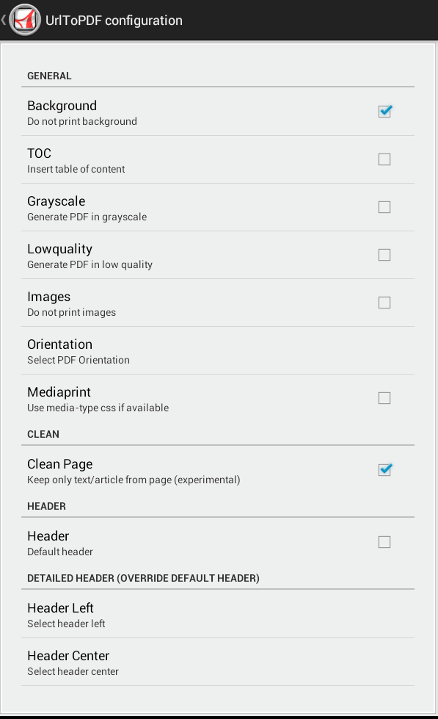Tap the Background setting row label

click(62, 106)
